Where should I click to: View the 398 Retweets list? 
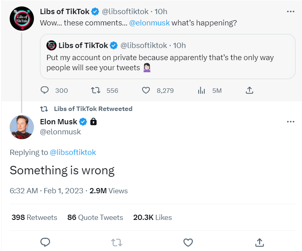(34, 218)
